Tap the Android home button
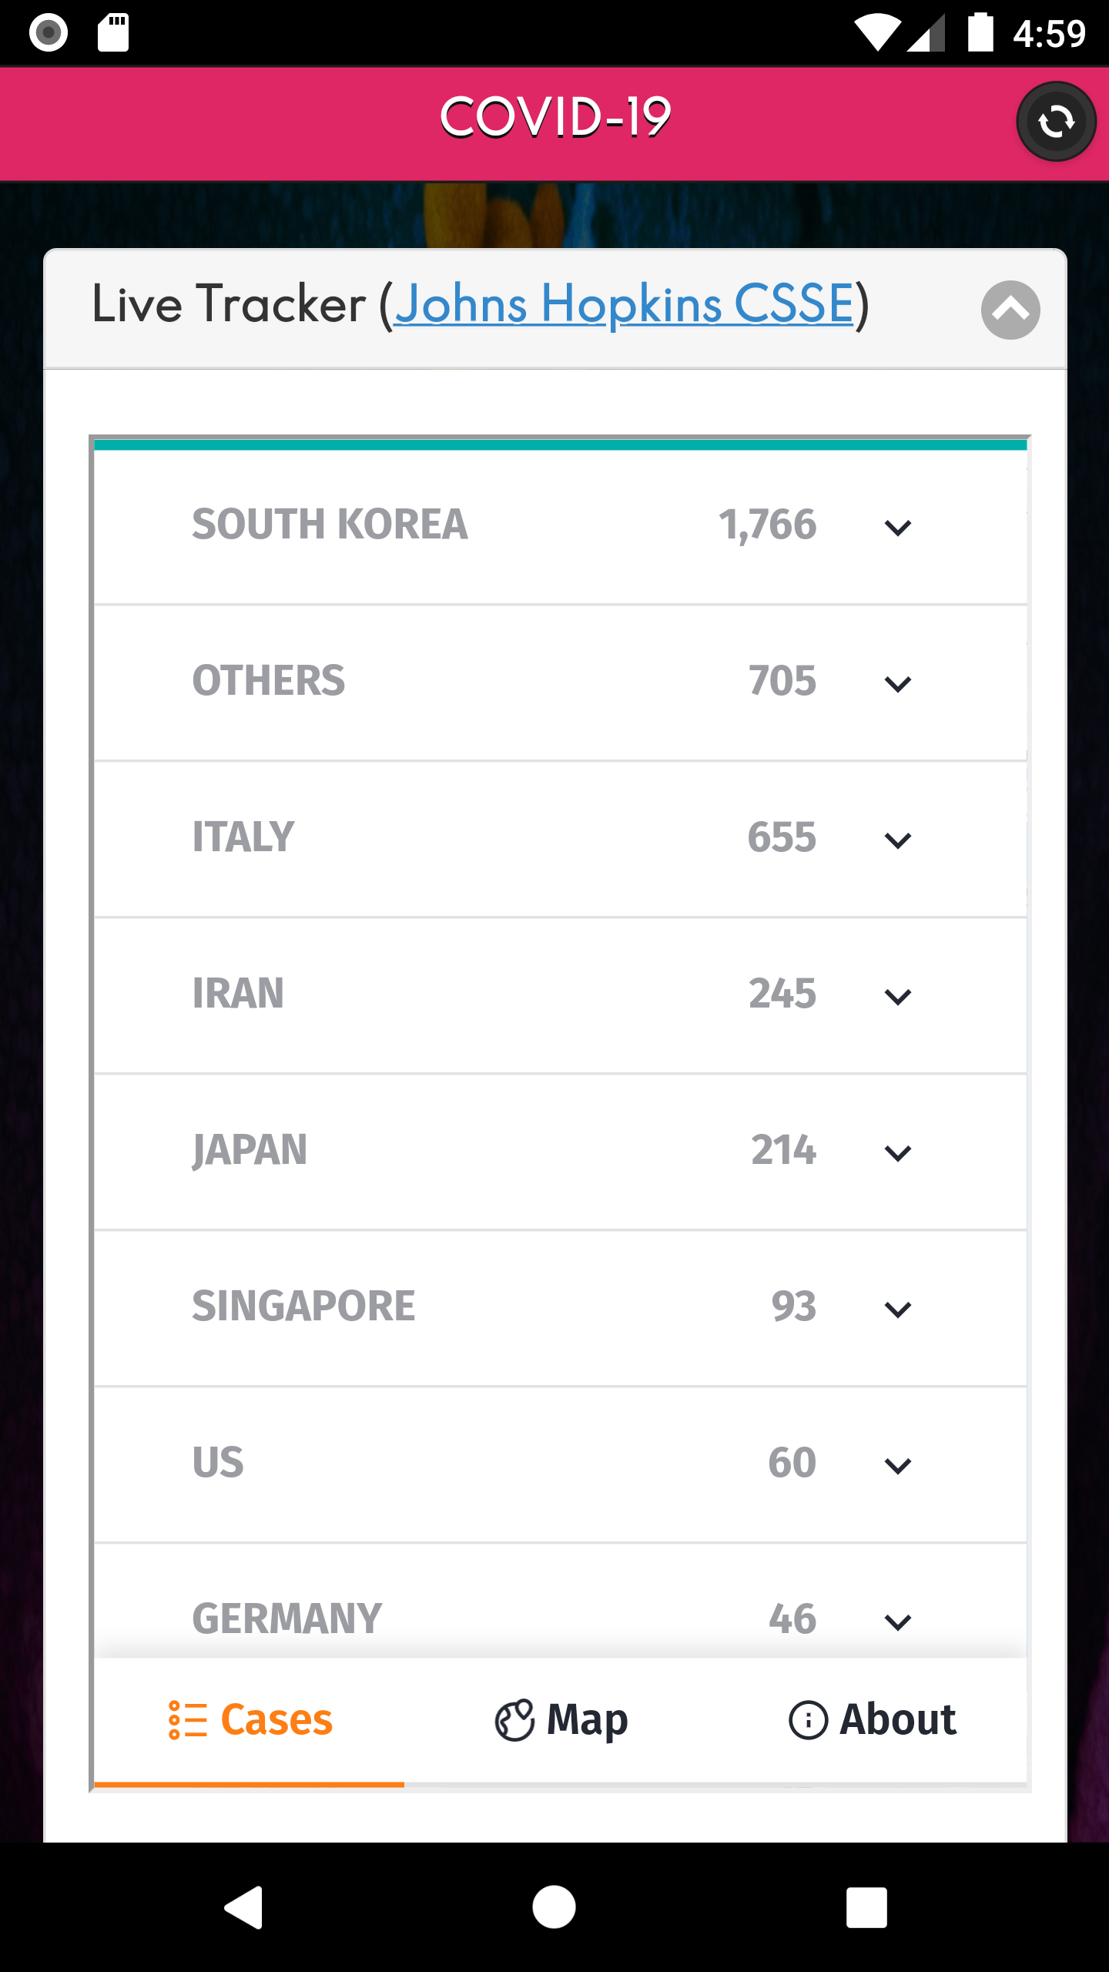 554,1907
